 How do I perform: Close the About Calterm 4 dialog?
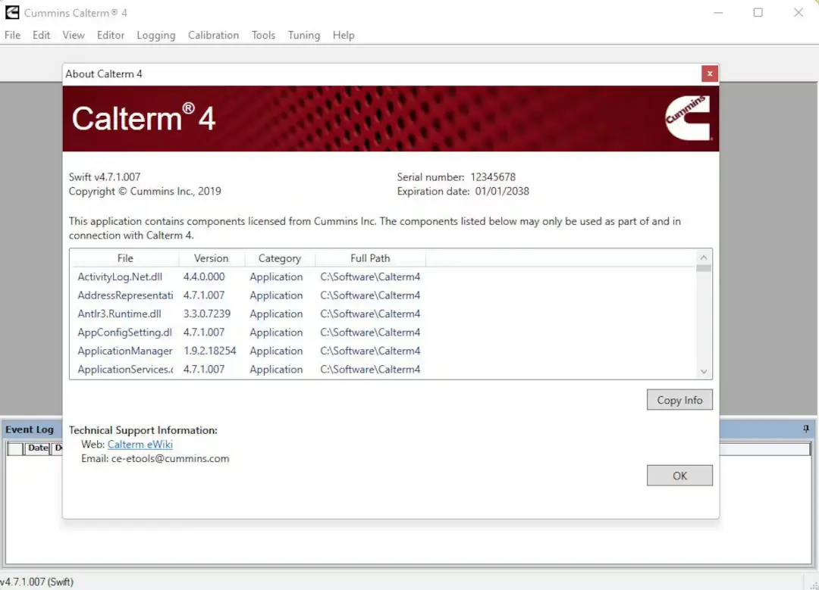tap(709, 73)
